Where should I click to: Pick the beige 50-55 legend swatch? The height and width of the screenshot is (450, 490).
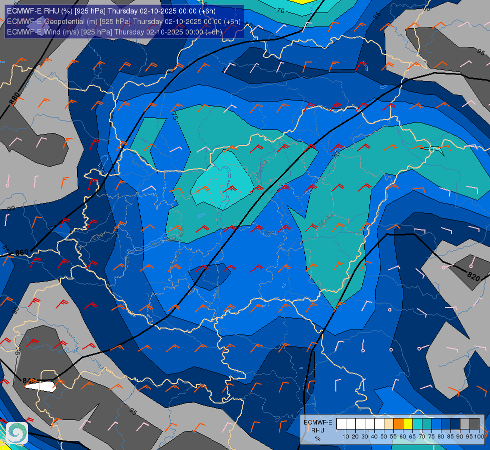coord(389,424)
